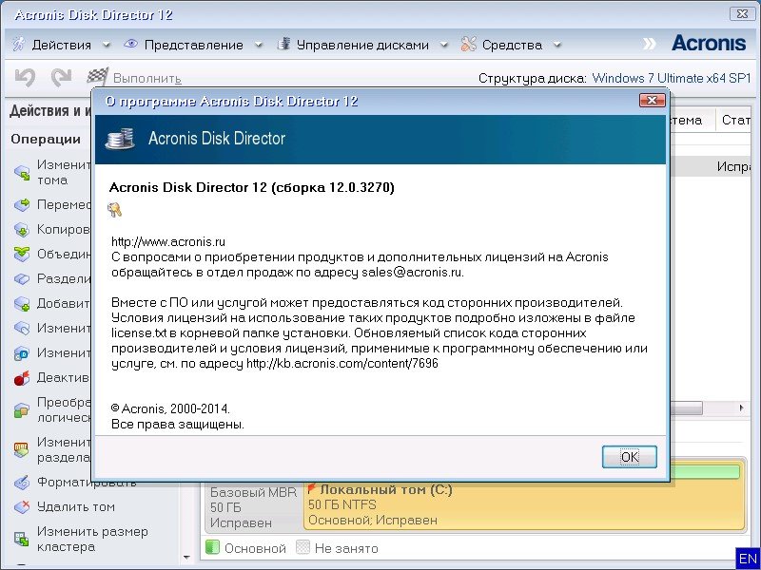Select the Базовый MBR 50 ГБ disk block
Screen dimensions: 761x570
(x=253, y=507)
